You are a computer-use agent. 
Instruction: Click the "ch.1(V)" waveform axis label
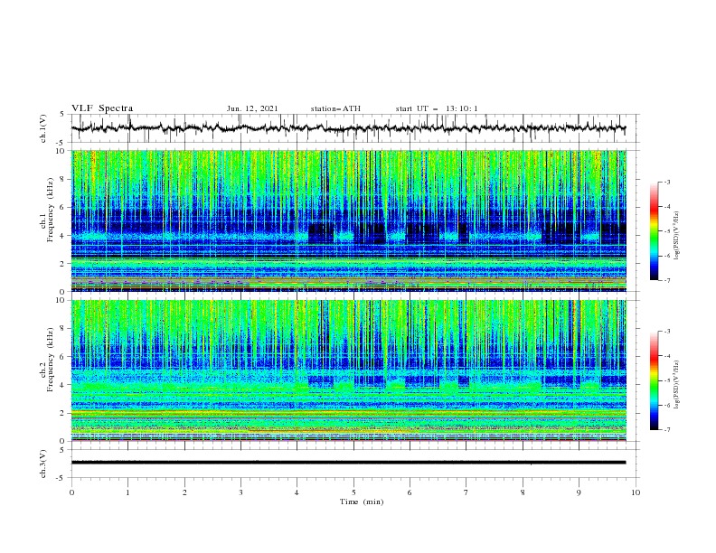coord(43,128)
